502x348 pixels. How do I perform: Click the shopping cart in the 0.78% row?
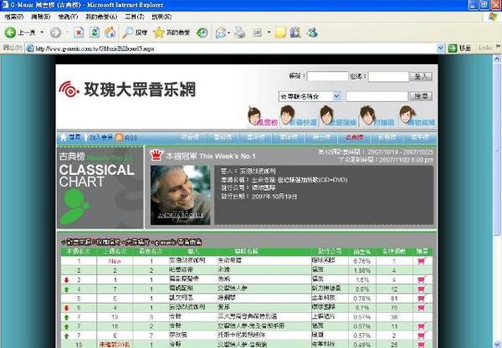tap(422, 298)
